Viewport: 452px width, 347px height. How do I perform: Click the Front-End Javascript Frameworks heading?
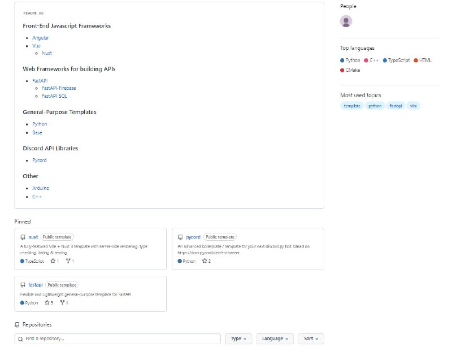point(67,25)
